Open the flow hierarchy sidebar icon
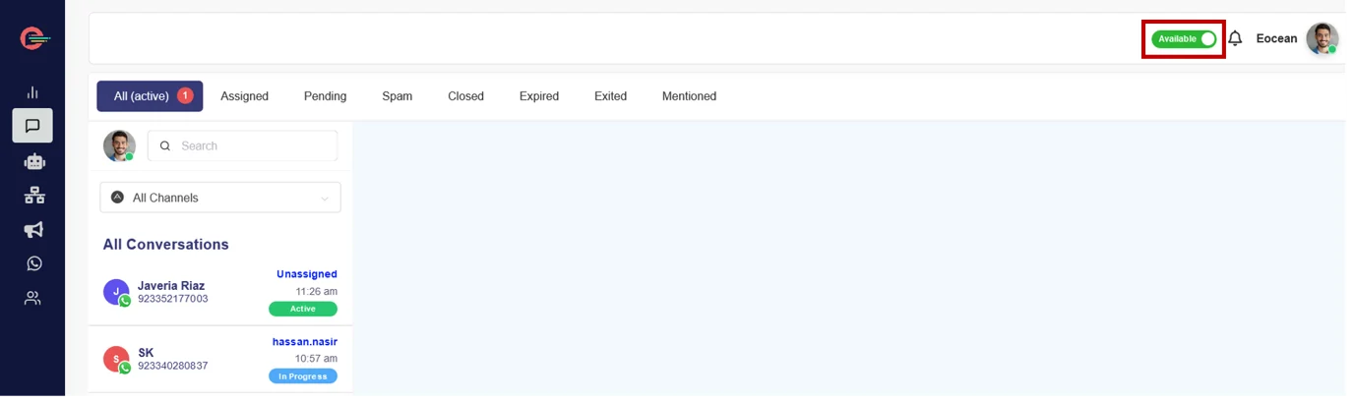Screen dimensions: 1354x402 (x=34, y=196)
